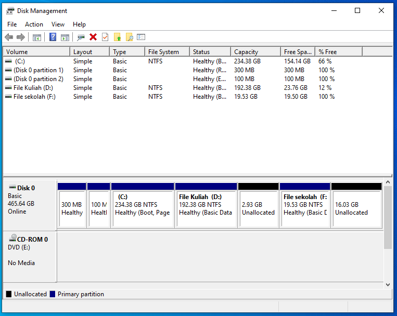Screen dimensions: 397x316
Task: Open Help with the blue question mark icon
Action: tap(53, 37)
